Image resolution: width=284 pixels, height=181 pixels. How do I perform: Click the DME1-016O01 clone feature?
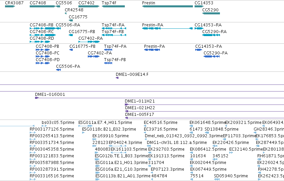point(160,98)
